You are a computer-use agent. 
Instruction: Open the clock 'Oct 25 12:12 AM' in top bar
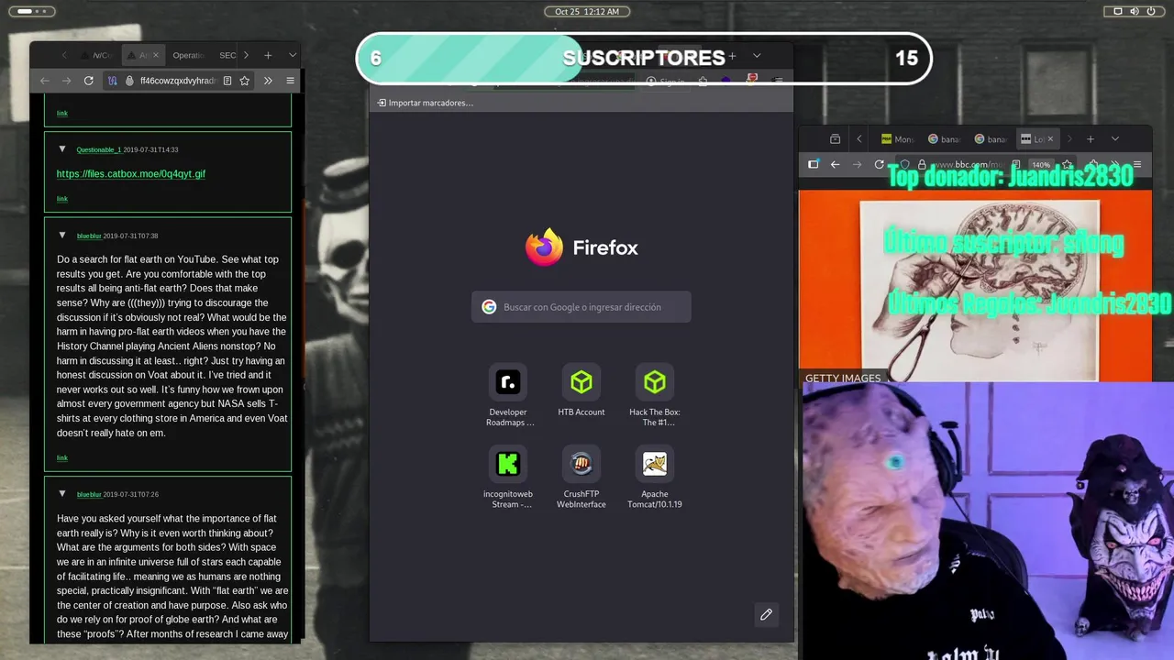pos(587,12)
